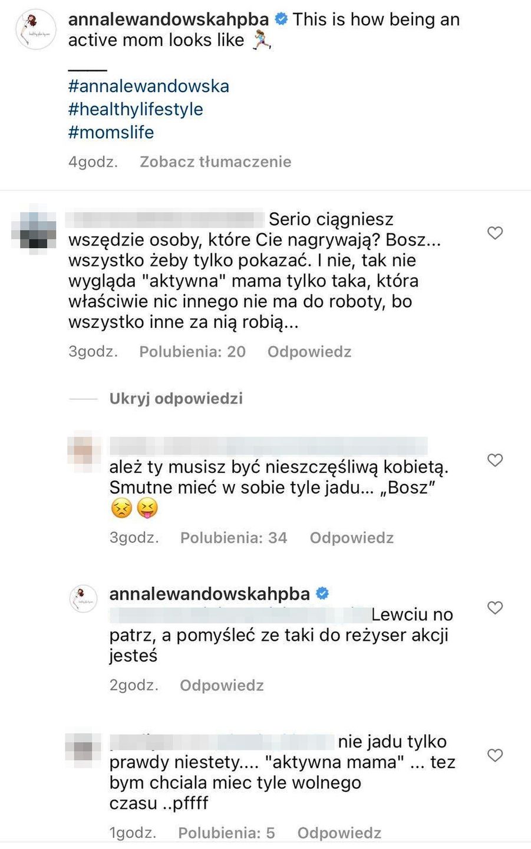The height and width of the screenshot is (849, 531).
Task: Like the 'ależ ty musisz być' reply
Action: pyautogui.click(x=495, y=460)
